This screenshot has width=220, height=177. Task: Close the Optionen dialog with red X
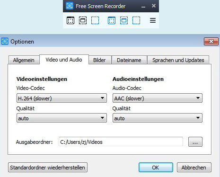click(x=211, y=42)
